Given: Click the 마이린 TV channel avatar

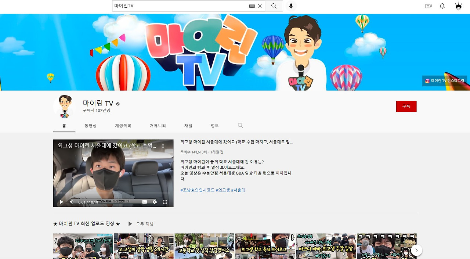Looking at the screenshot, I should pyautogui.click(x=64, y=107).
